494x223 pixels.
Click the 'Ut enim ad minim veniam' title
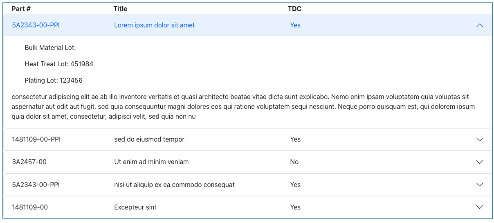click(x=152, y=162)
